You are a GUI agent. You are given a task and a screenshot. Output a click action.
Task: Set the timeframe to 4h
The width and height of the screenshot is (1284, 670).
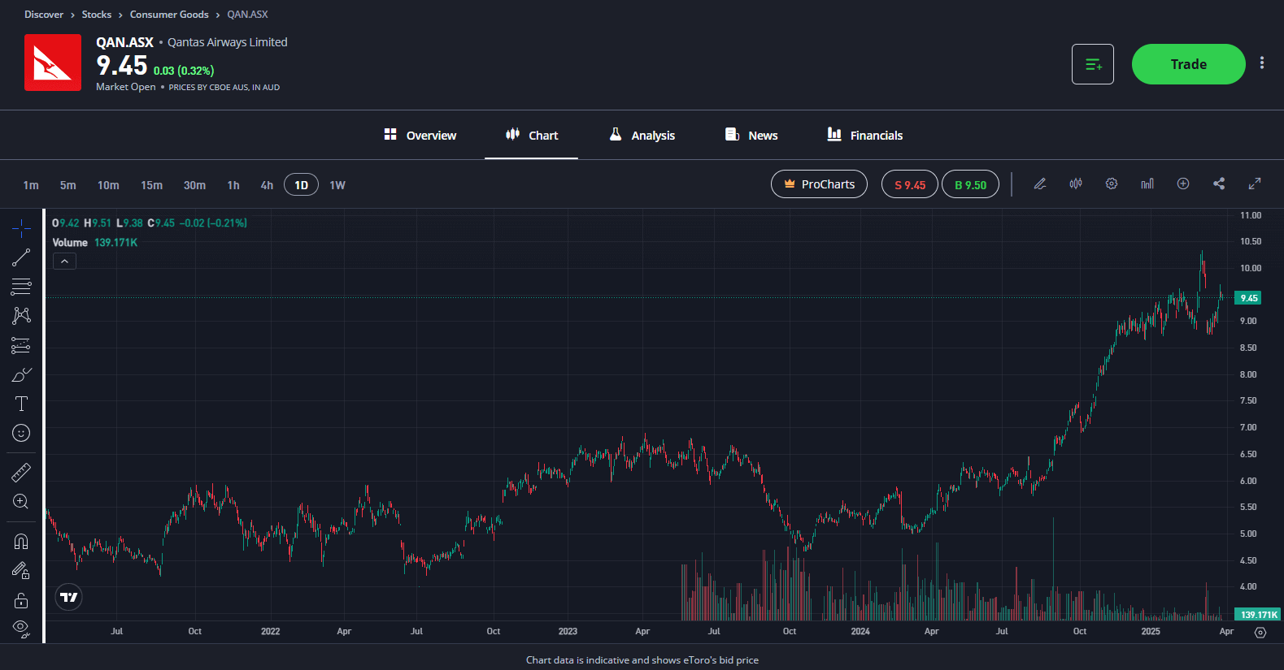coord(267,185)
